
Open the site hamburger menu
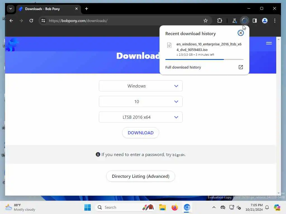coord(269,43)
